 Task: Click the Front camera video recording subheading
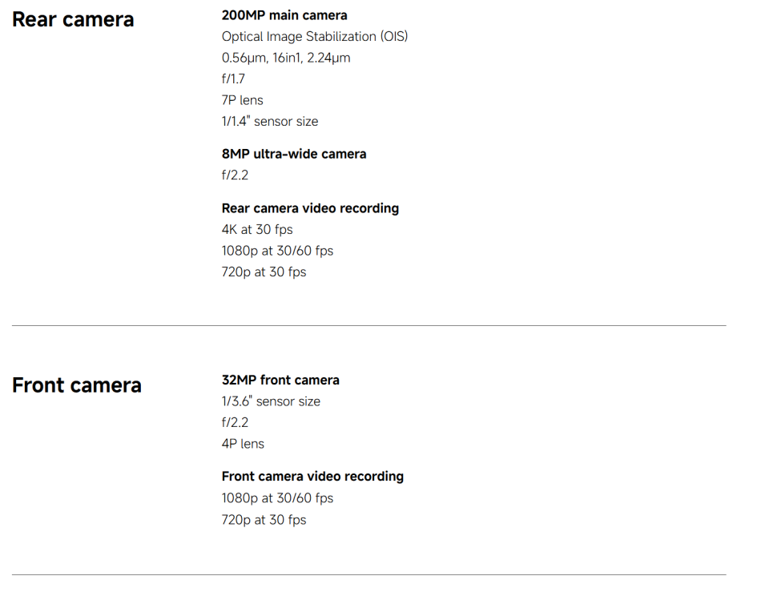312,477
